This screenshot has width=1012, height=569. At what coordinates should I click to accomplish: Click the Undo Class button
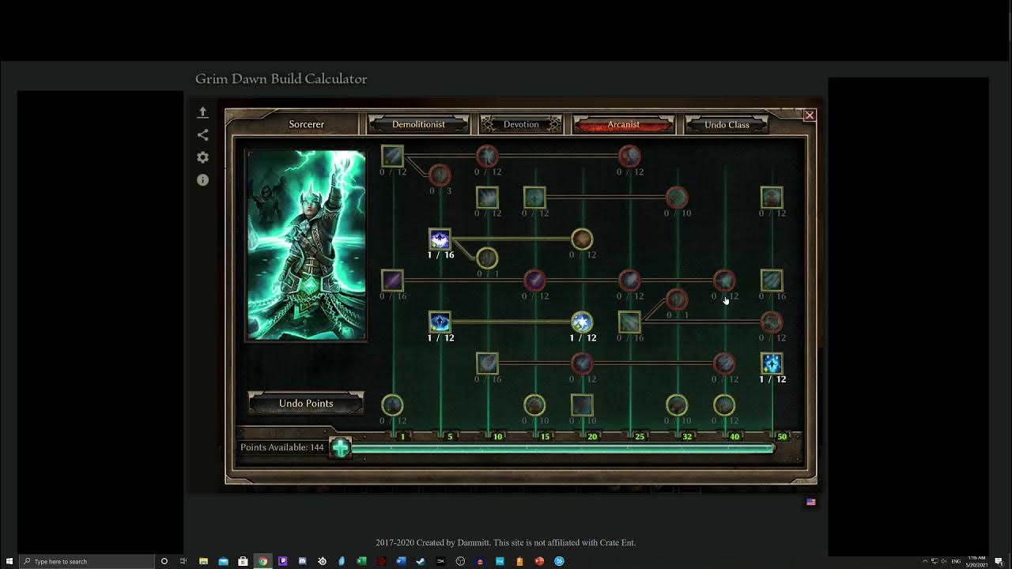coord(727,124)
